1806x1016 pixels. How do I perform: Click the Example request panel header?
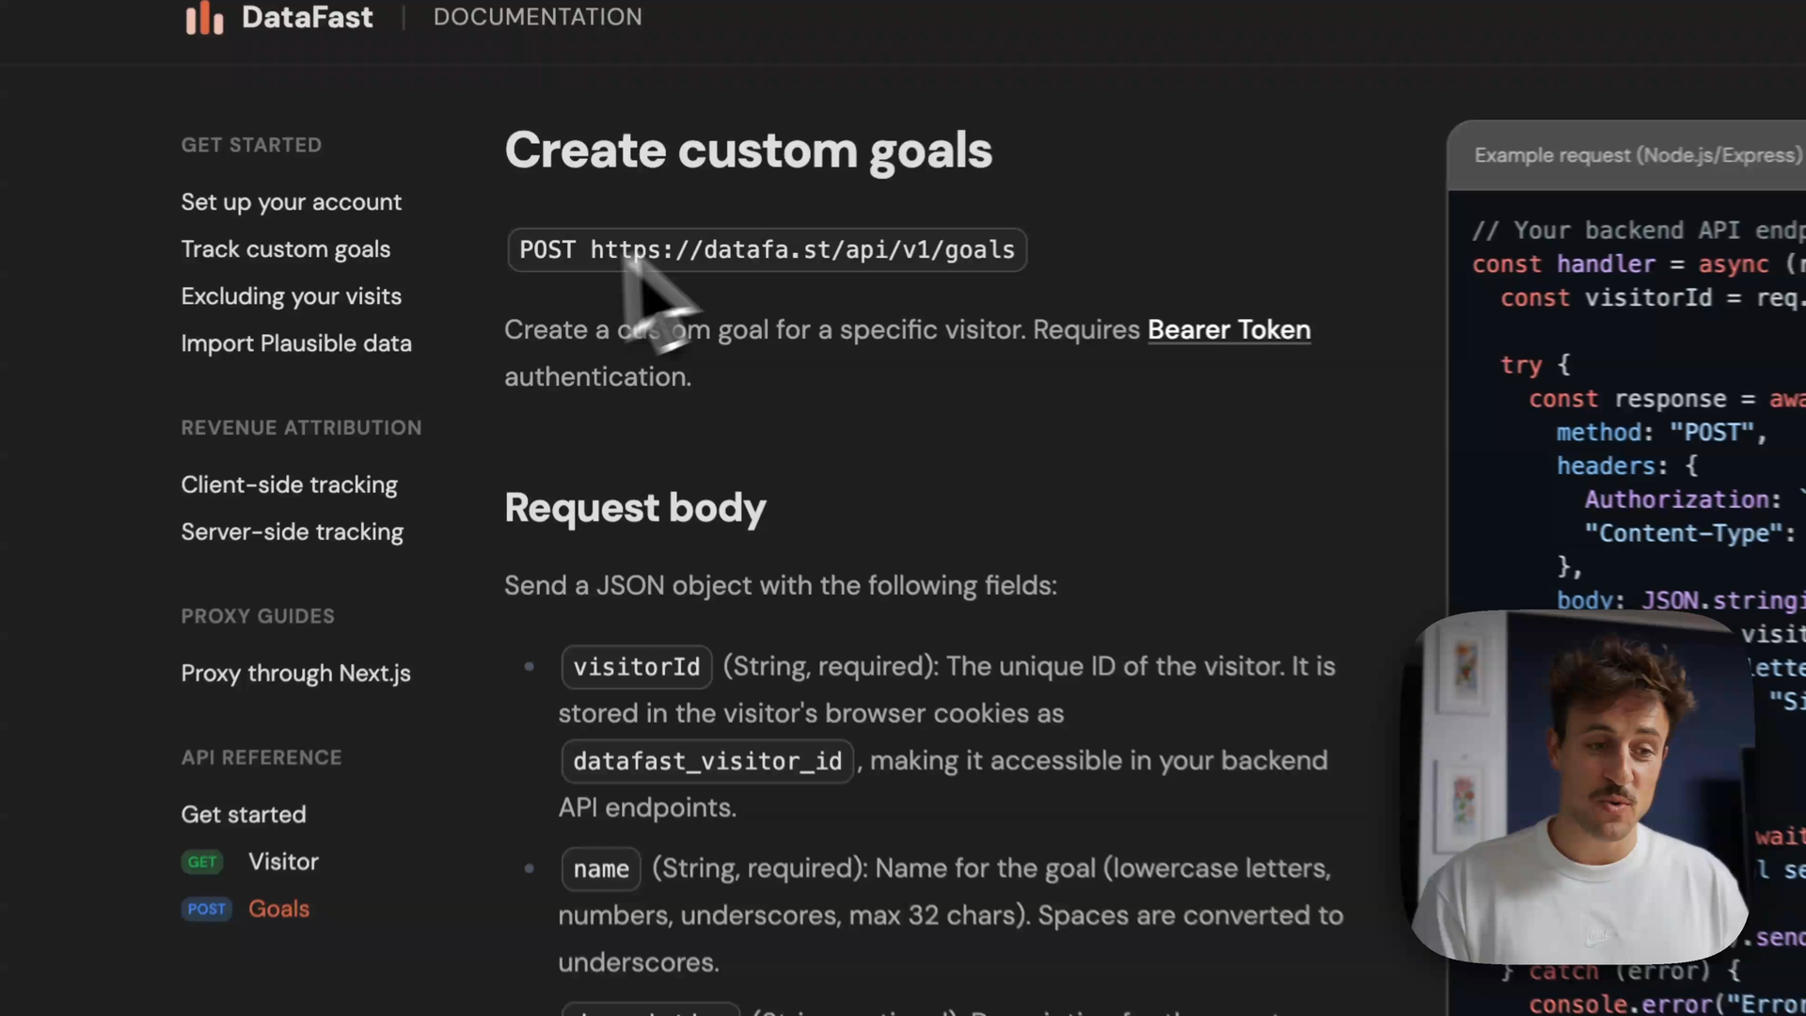[x=1637, y=155]
